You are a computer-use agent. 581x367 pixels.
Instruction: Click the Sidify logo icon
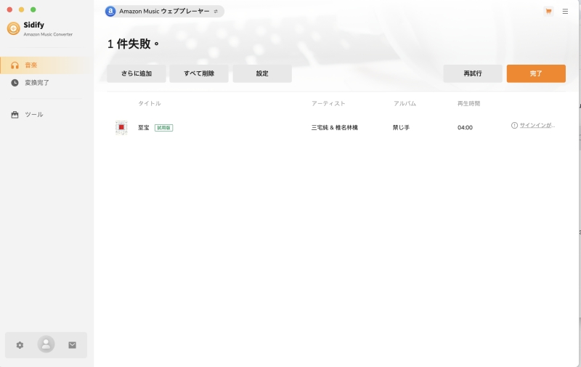click(13, 28)
